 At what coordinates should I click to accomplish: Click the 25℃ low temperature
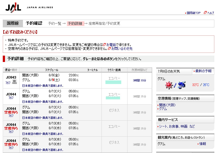point(206,85)
